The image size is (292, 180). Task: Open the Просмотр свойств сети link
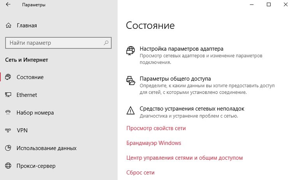click(156, 128)
